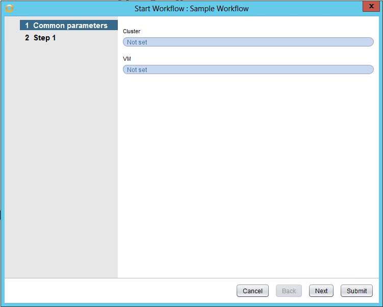Go to the next page with Next
383x307 pixels.
click(321, 291)
